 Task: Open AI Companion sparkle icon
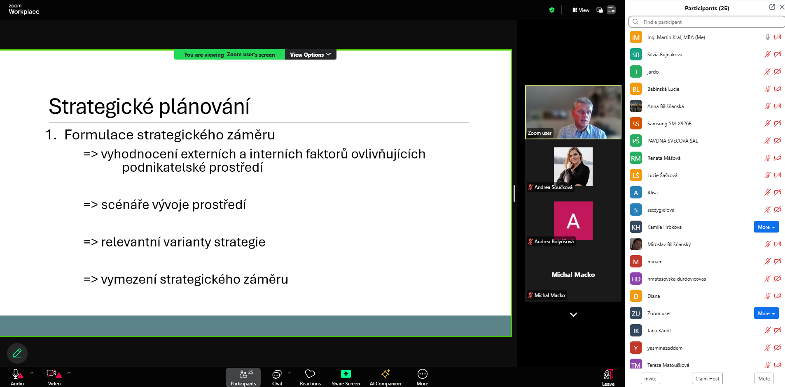coord(385,374)
